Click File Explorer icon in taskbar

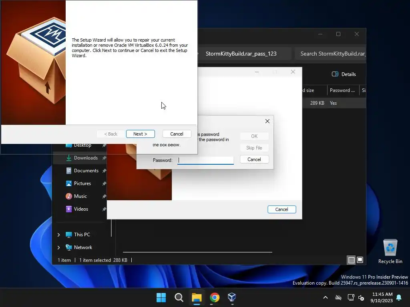(197, 297)
